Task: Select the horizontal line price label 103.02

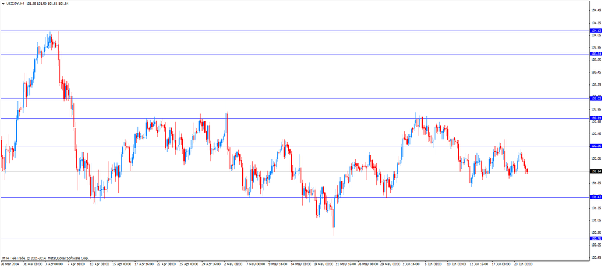Action: pos(596,99)
